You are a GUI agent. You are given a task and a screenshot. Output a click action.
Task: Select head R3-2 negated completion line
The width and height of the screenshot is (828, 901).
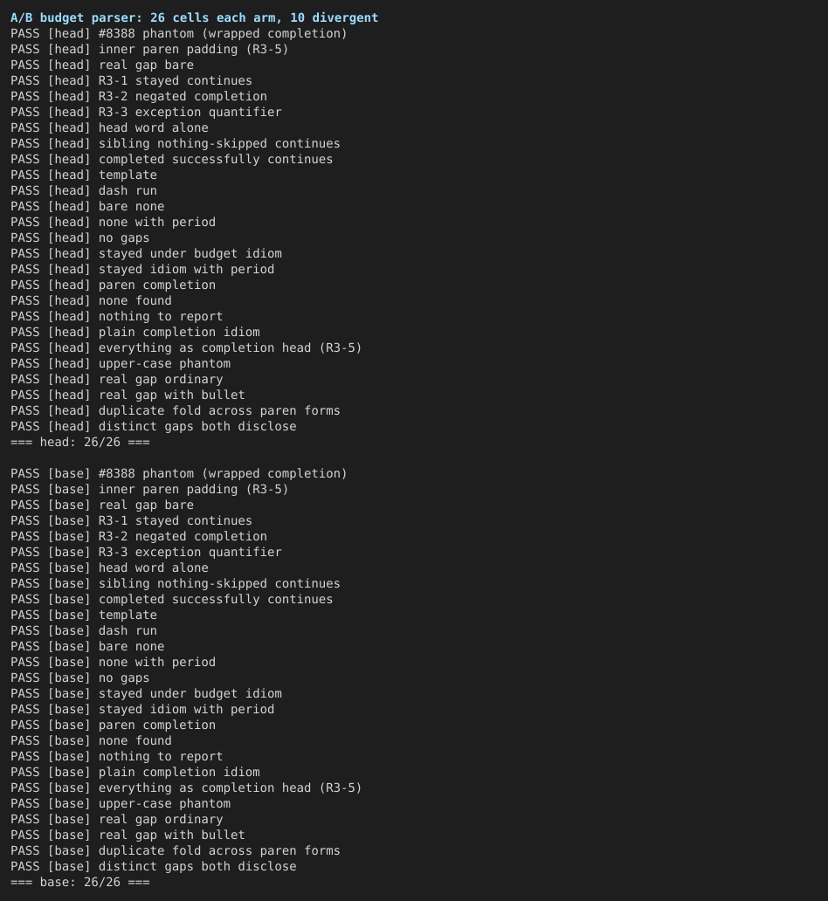[x=139, y=97]
